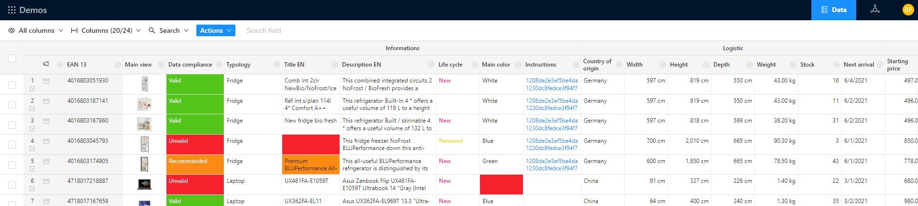Open Weight column filter arrow
The image size is (918, 206).
pyautogui.click(x=793, y=65)
